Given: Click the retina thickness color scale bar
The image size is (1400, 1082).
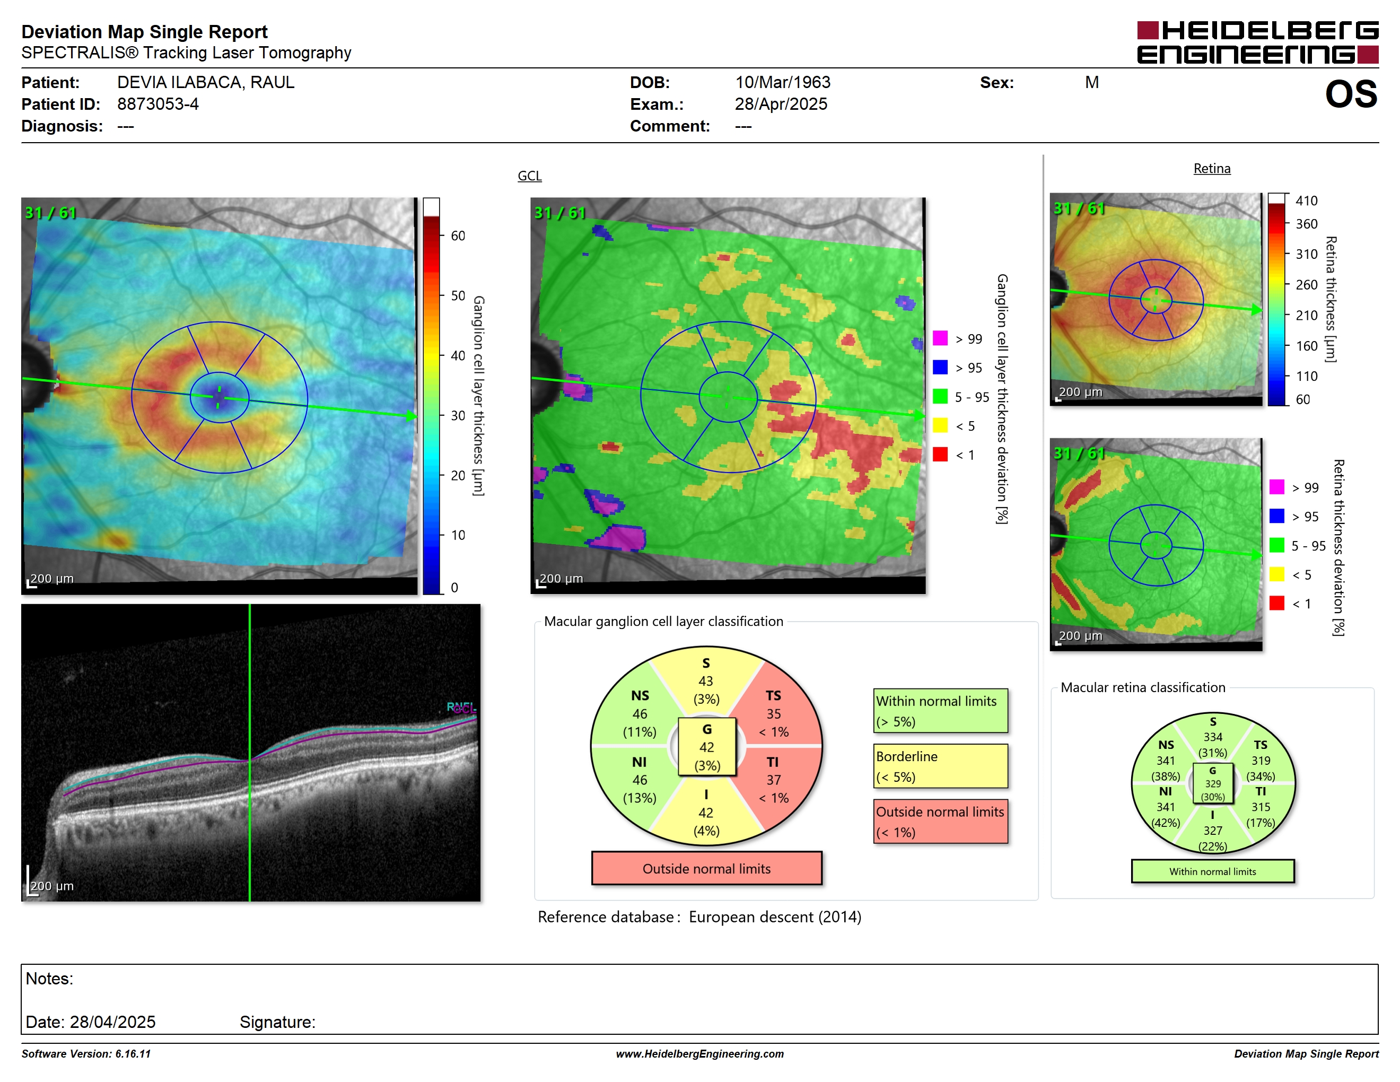Looking at the screenshot, I should point(1277,299).
